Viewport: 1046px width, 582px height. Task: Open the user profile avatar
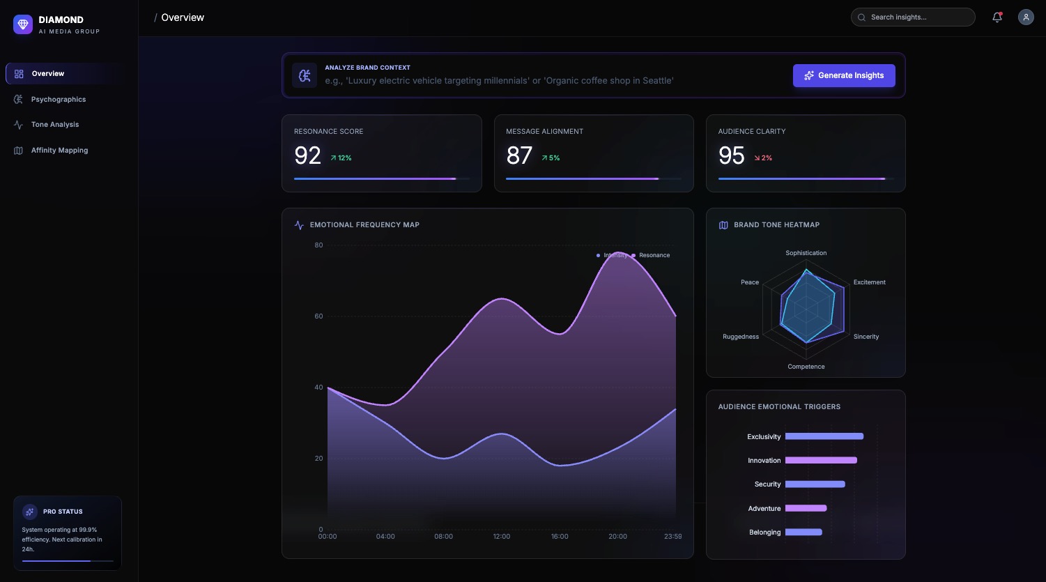pyautogui.click(x=1026, y=17)
